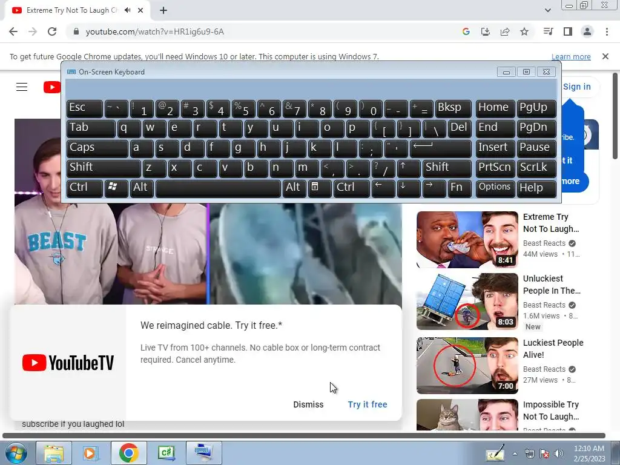Open Windows Media Player from taskbar
This screenshot has width=620, height=465.
(x=91, y=453)
